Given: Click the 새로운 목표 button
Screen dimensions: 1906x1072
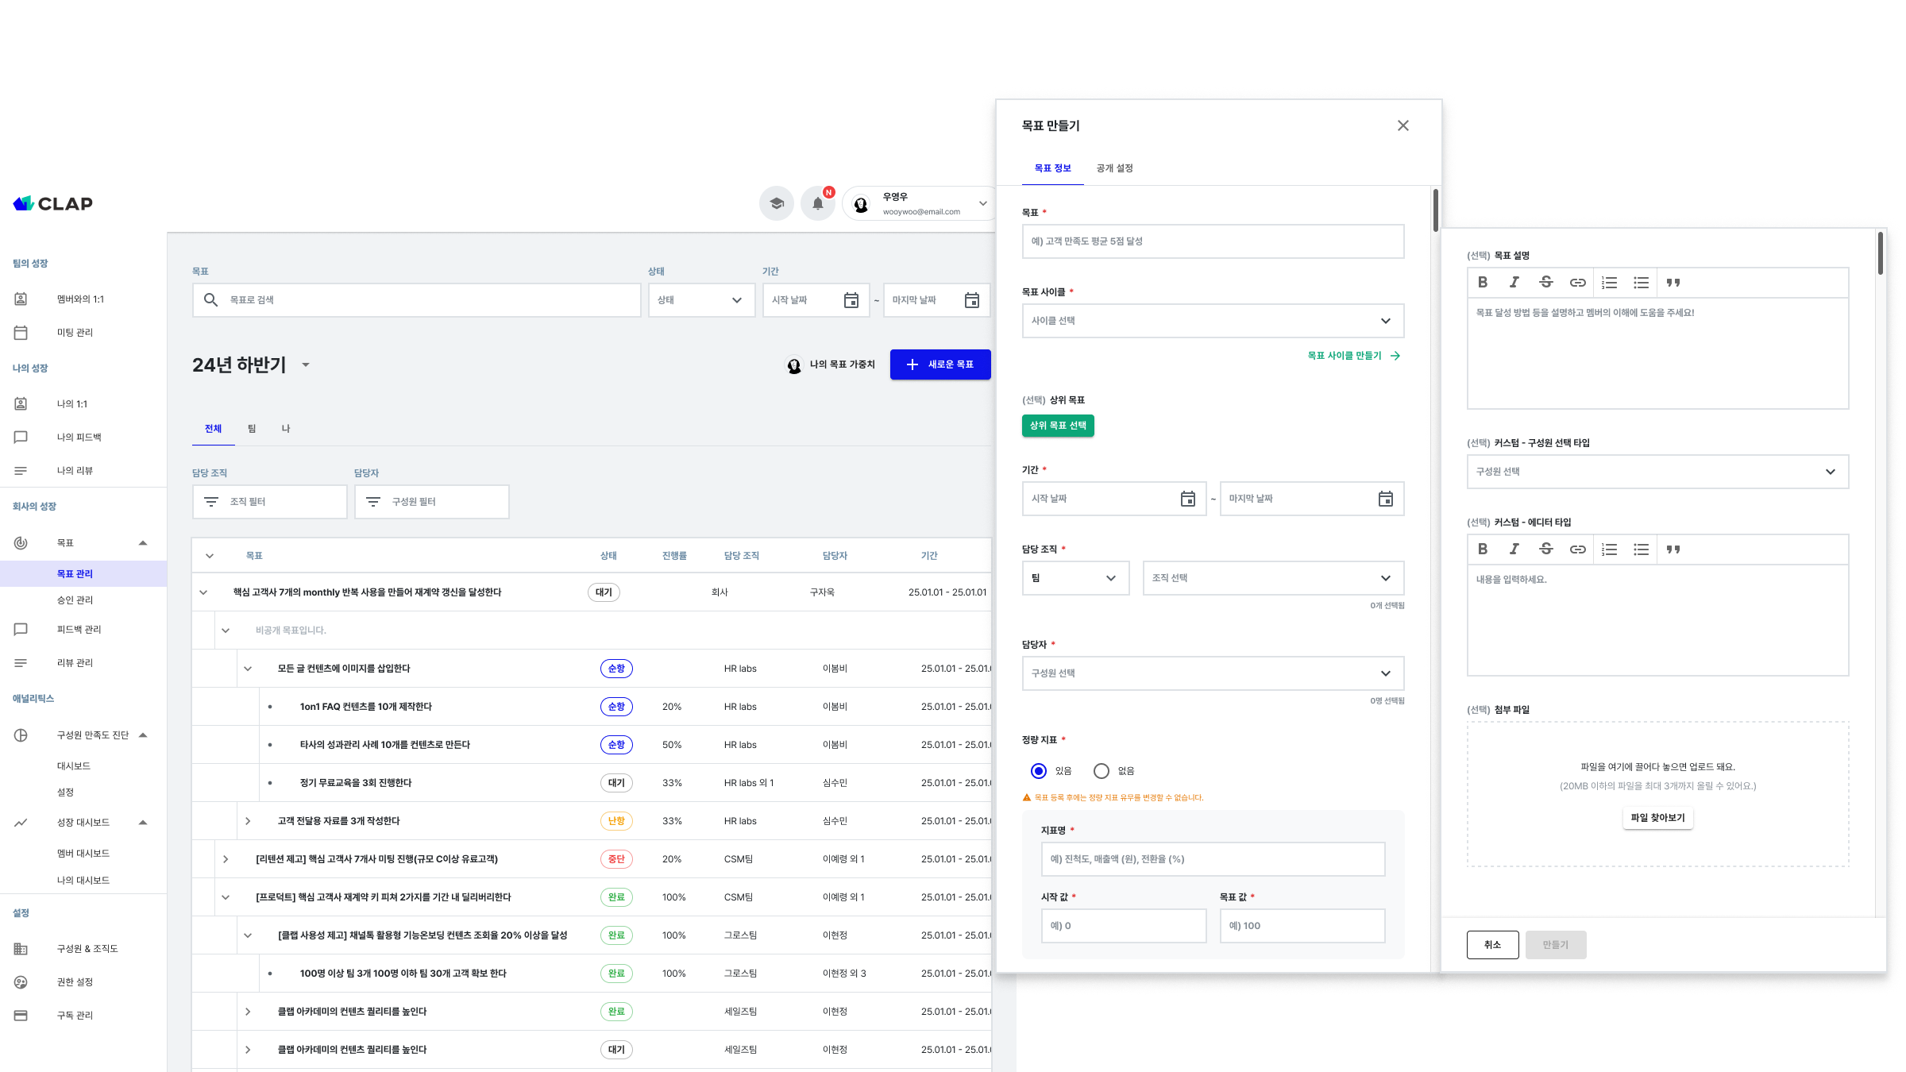Looking at the screenshot, I should click(x=940, y=364).
